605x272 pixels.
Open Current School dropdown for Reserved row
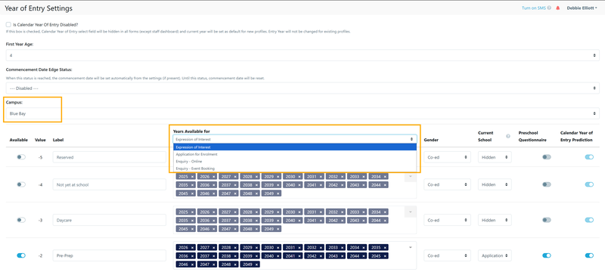click(x=495, y=157)
